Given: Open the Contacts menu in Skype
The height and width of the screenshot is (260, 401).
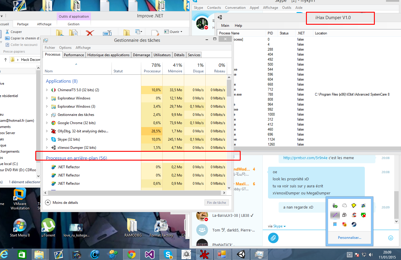Looking at the screenshot, I should [214, 8].
